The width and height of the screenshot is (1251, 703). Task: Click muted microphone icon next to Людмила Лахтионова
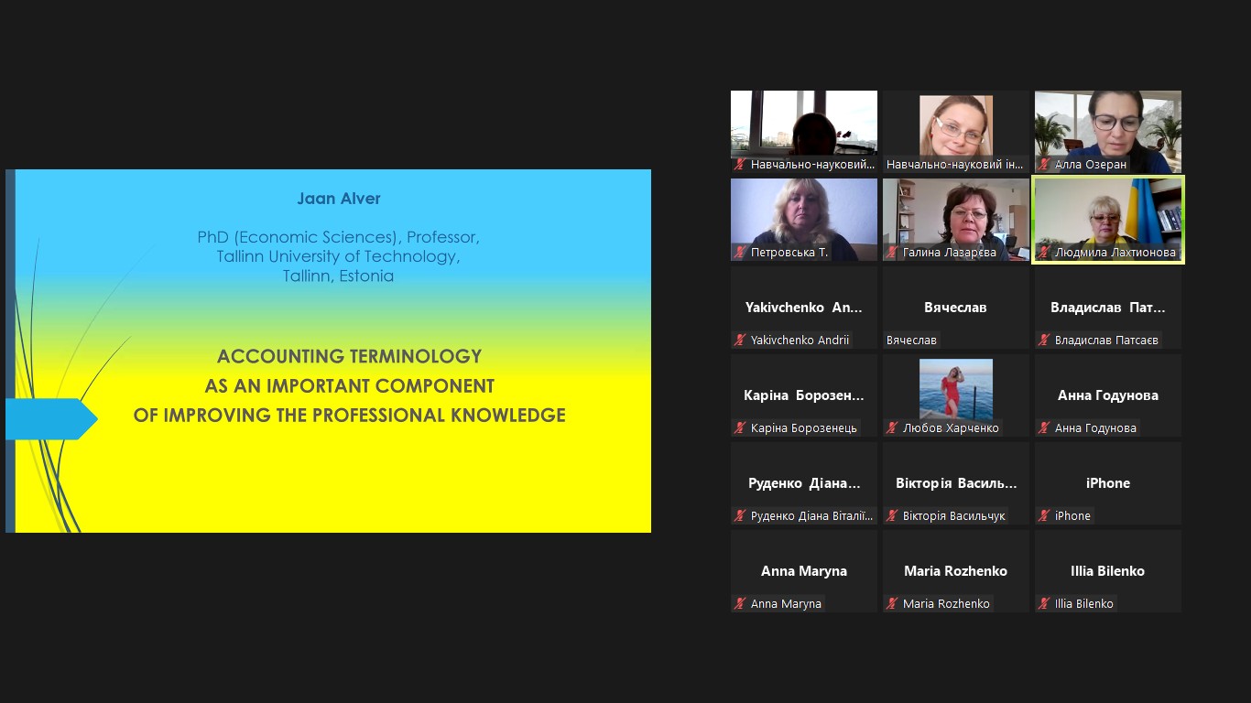[x=1044, y=253]
